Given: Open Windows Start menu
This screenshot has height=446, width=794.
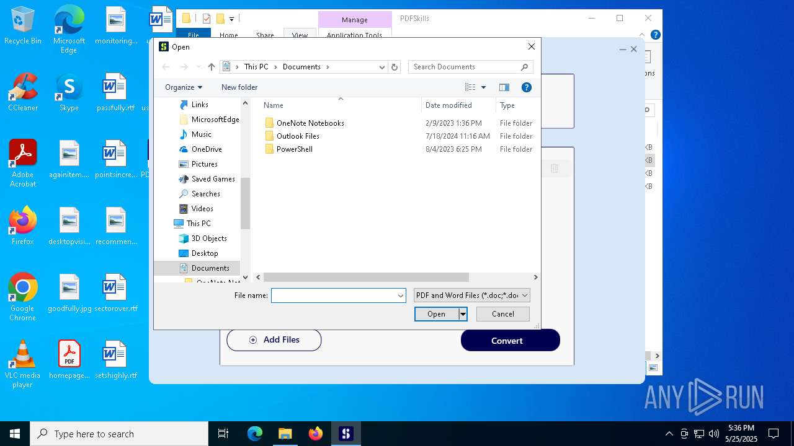Looking at the screenshot, I should (x=15, y=434).
